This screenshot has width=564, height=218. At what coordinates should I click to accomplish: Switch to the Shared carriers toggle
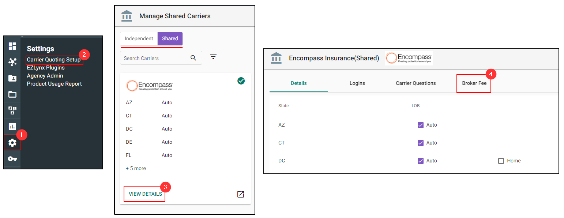pyautogui.click(x=170, y=39)
